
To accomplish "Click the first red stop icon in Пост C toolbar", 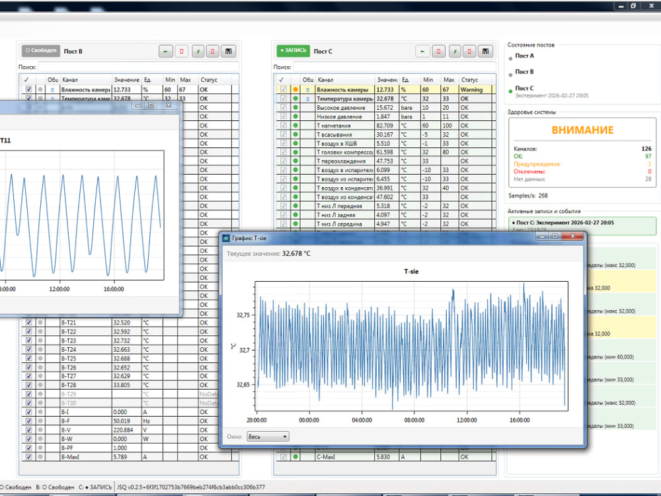I will point(438,52).
